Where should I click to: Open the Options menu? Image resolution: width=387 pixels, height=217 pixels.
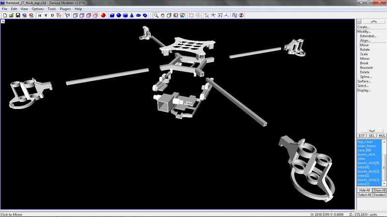coord(38,9)
